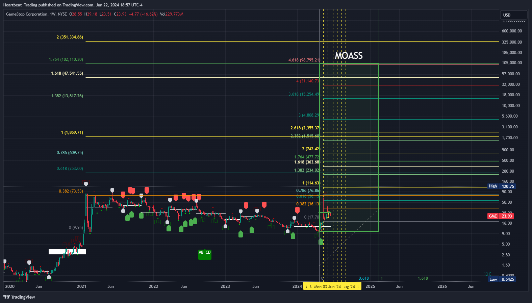This screenshot has width=532, height=303.
Task: Select Fib label '0.382 (73.53)'
Action: 71,191
